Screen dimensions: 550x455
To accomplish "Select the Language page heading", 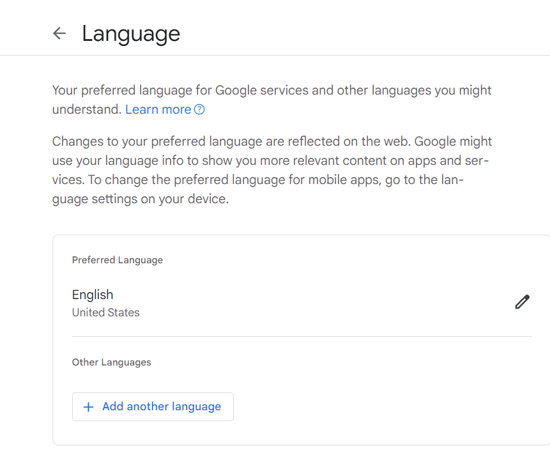I will [x=131, y=34].
